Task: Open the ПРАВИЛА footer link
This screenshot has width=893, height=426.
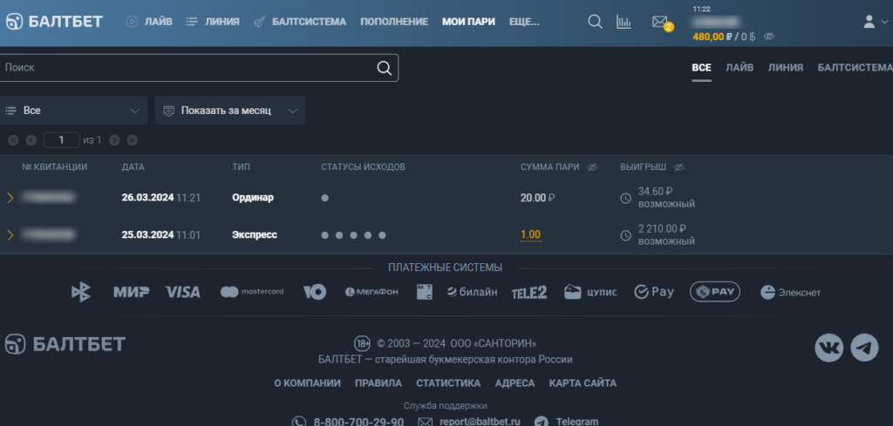Action: [378, 383]
